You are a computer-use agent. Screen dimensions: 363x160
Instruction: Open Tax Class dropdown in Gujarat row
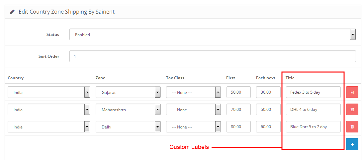pos(194,92)
